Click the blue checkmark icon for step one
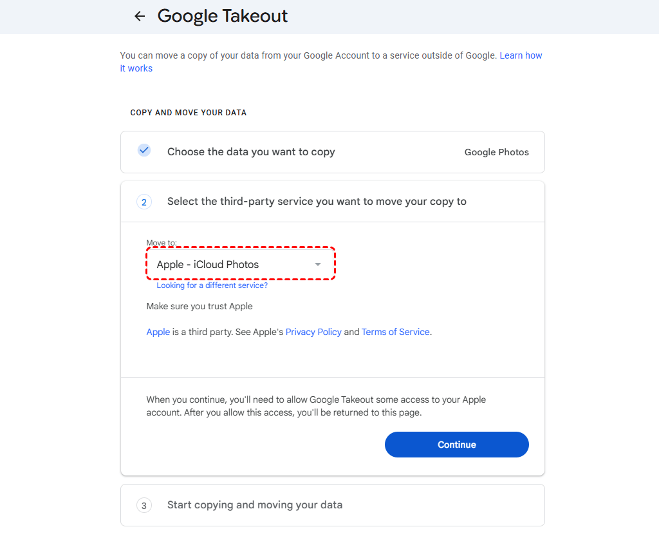This screenshot has width=659, height=538. (144, 150)
